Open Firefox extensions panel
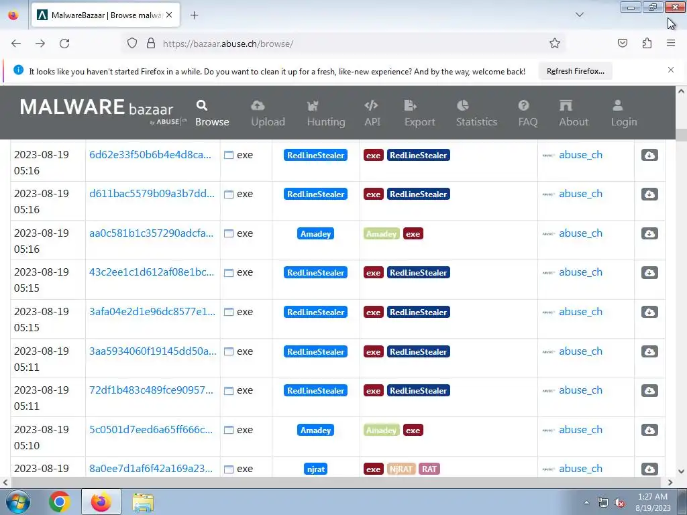The width and height of the screenshot is (687, 515). coord(647,44)
